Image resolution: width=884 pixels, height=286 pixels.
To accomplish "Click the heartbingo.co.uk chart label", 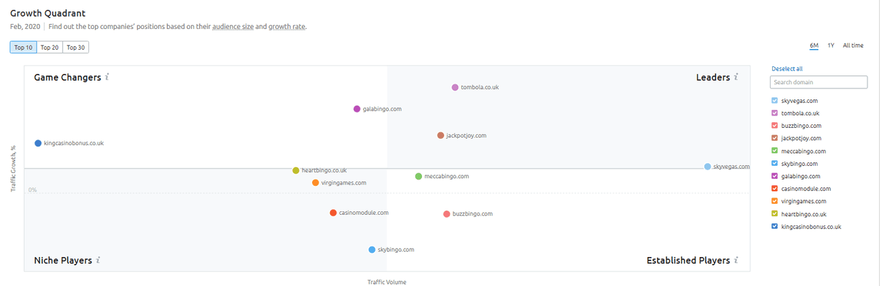I will tap(325, 170).
